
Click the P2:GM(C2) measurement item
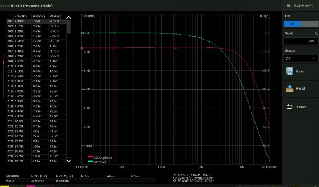tap(64, 176)
